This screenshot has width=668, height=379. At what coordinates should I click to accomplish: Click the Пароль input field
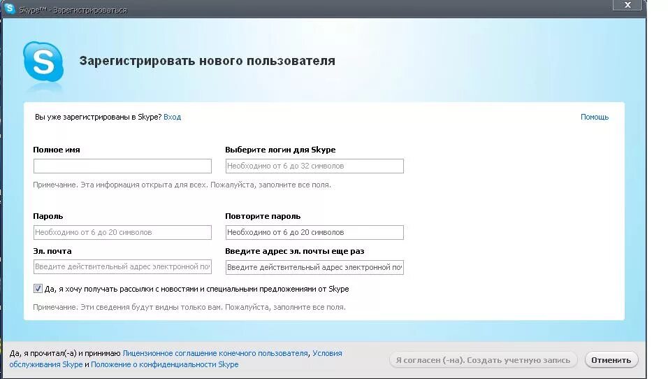(x=122, y=232)
